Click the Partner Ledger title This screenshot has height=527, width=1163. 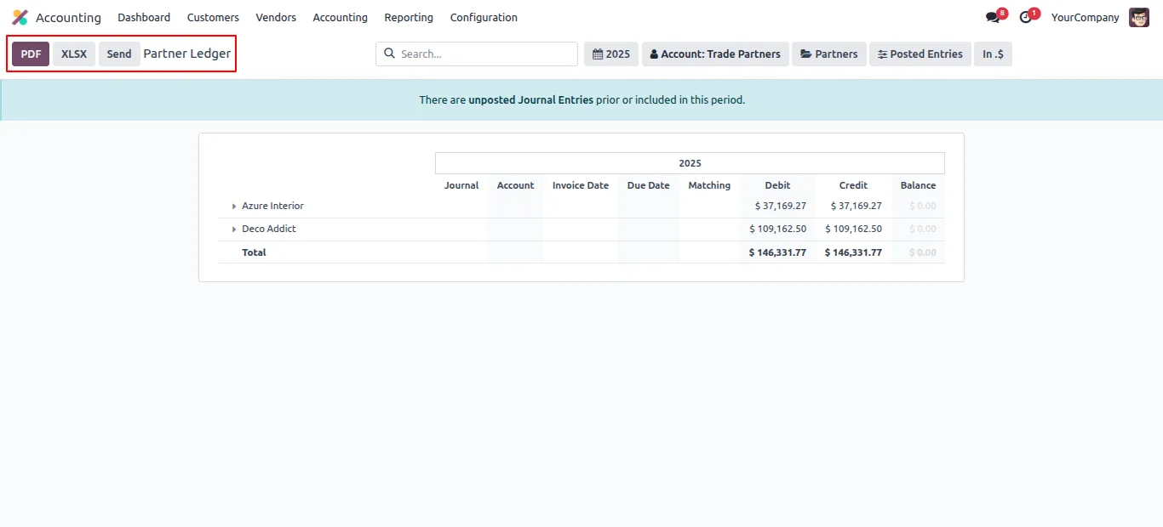tap(186, 54)
